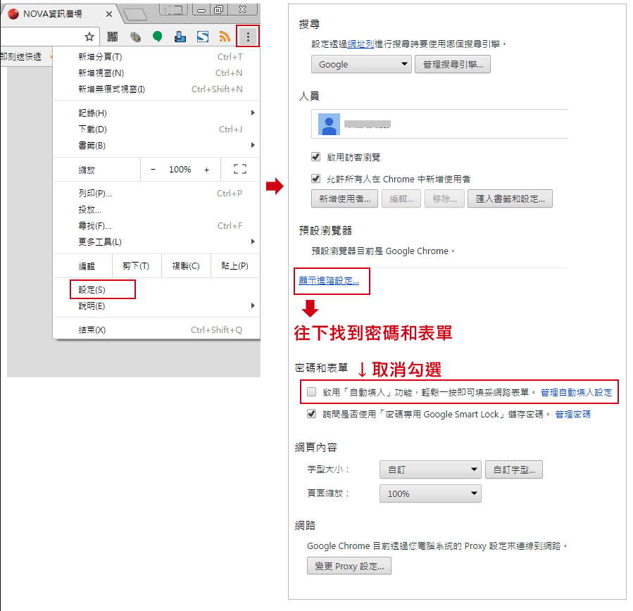
Task: Choose 尋找(F)... menu item
Action: (x=156, y=225)
